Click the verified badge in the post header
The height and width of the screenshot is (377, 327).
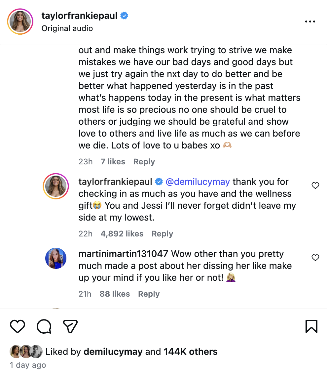coord(124,16)
